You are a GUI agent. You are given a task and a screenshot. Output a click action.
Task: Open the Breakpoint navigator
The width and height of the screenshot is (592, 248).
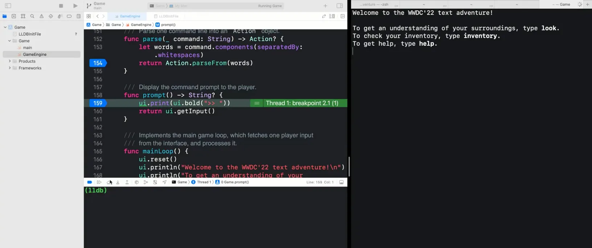(x=69, y=16)
